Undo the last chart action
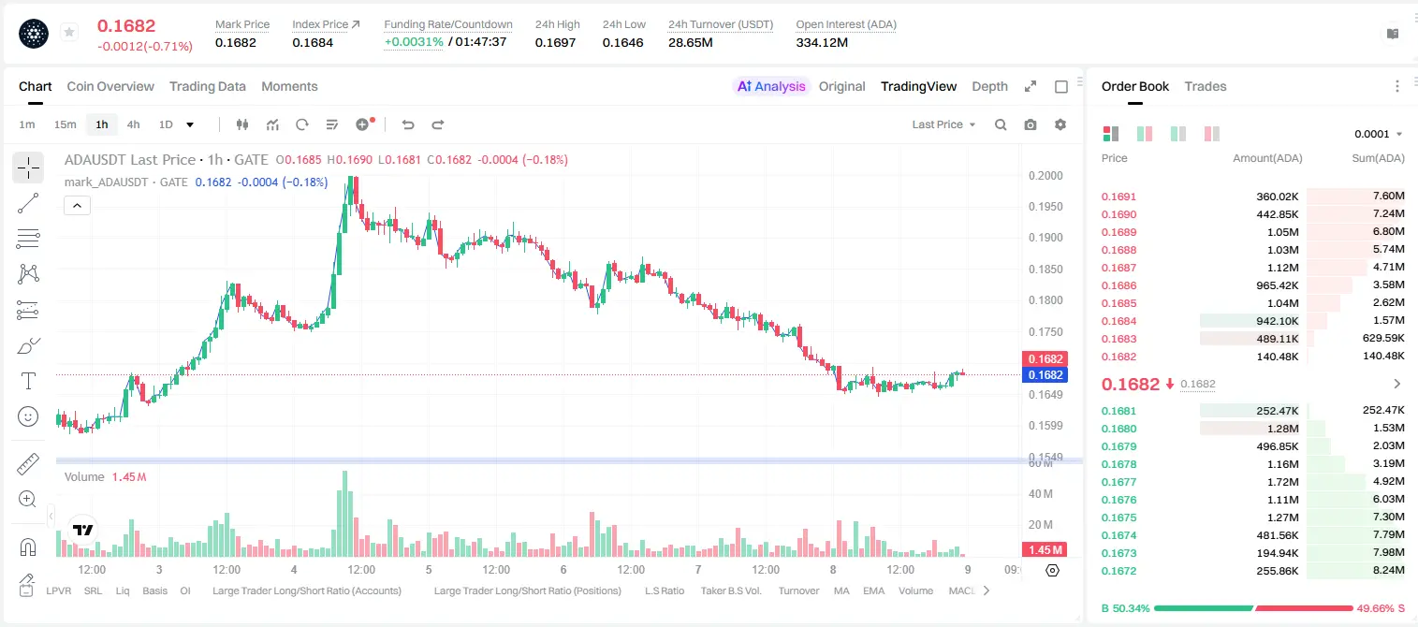 (407, 124)
